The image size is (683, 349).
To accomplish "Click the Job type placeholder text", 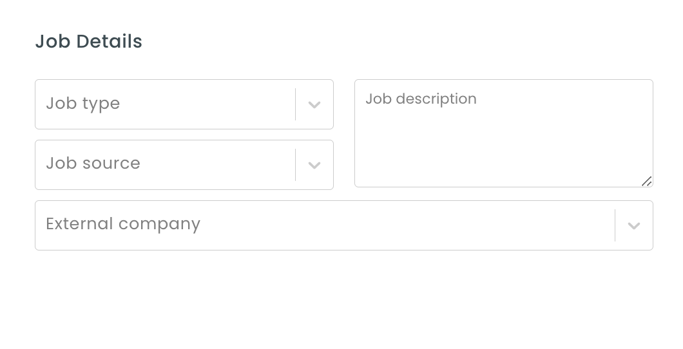I will click(83, 104).
